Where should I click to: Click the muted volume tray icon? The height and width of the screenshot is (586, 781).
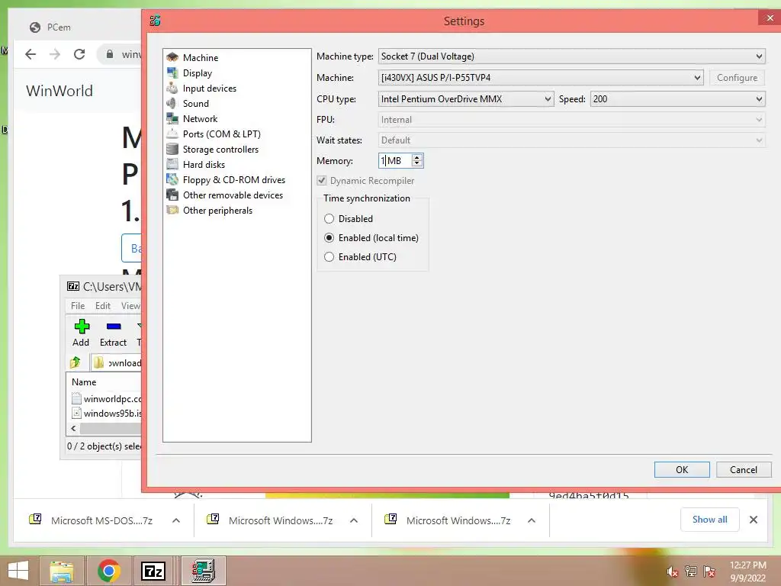[x=672, y=572]
